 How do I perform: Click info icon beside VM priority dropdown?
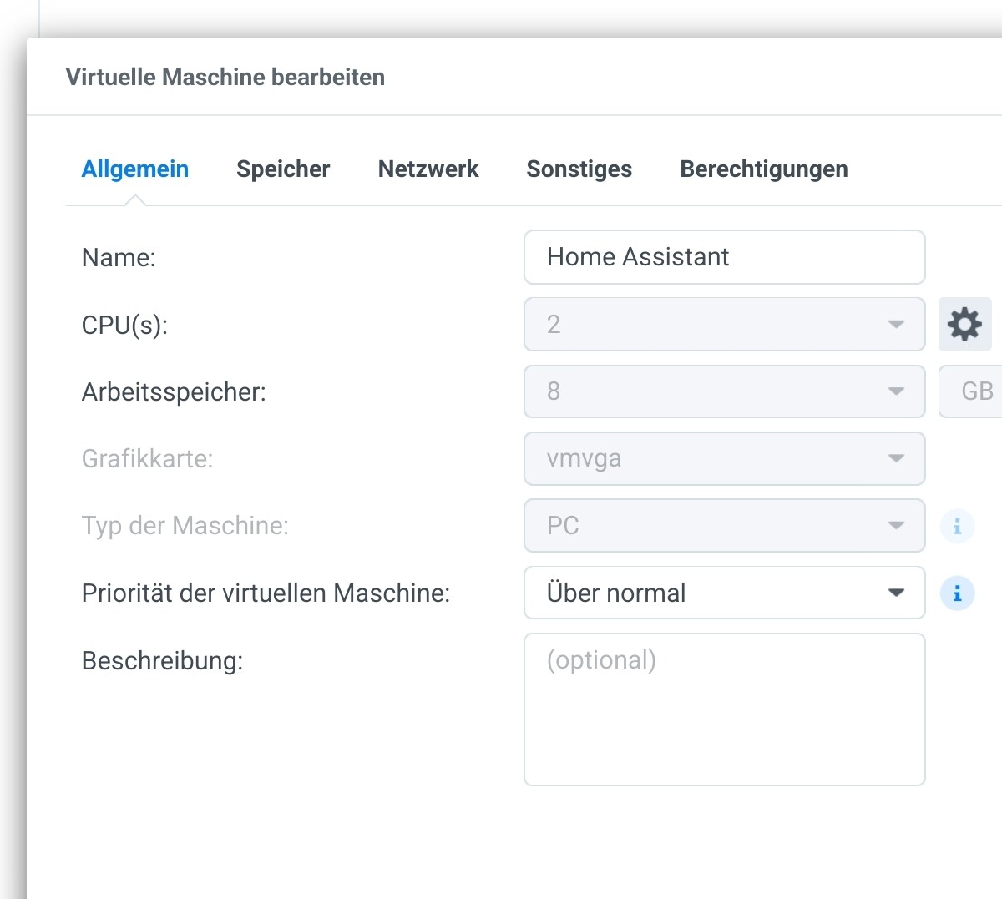click(x=957, y=593)
